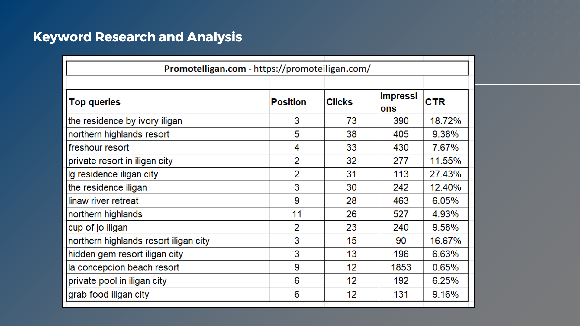The width and height of the screenshot is (580, 326).
Task: Select the "Top queries" column header
Action: 95,102
